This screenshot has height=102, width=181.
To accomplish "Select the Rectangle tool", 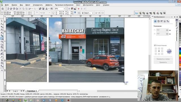I will click(2, 39).
